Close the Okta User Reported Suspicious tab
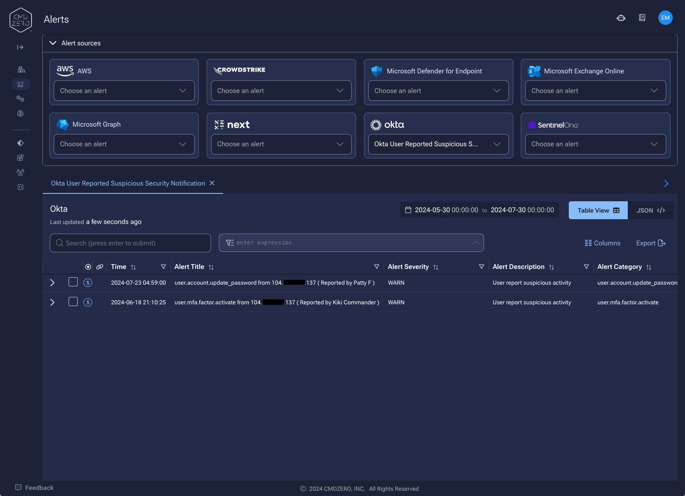Viewport: 685px width, 496px height. [212, 183]
